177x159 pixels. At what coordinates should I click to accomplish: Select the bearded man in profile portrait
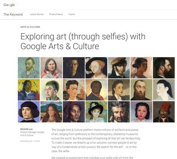pyautogui.click(x=164, y=68)
